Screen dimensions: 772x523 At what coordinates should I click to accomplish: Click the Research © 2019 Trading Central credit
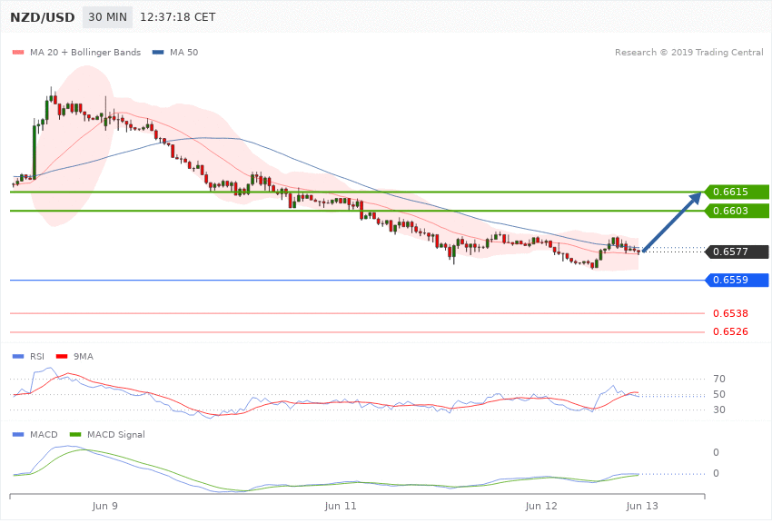(x=688, y=52)
